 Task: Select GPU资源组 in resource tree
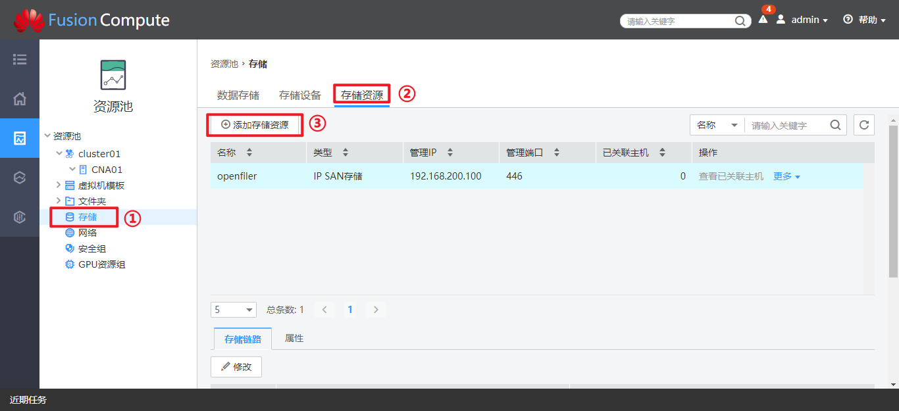(102, 264)
